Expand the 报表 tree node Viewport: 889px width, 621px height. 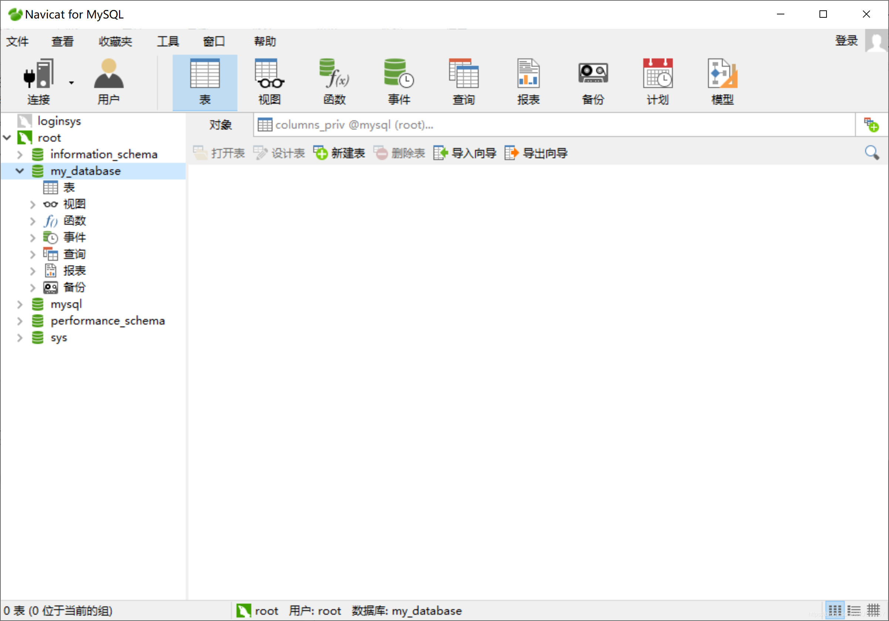[33, 271]
